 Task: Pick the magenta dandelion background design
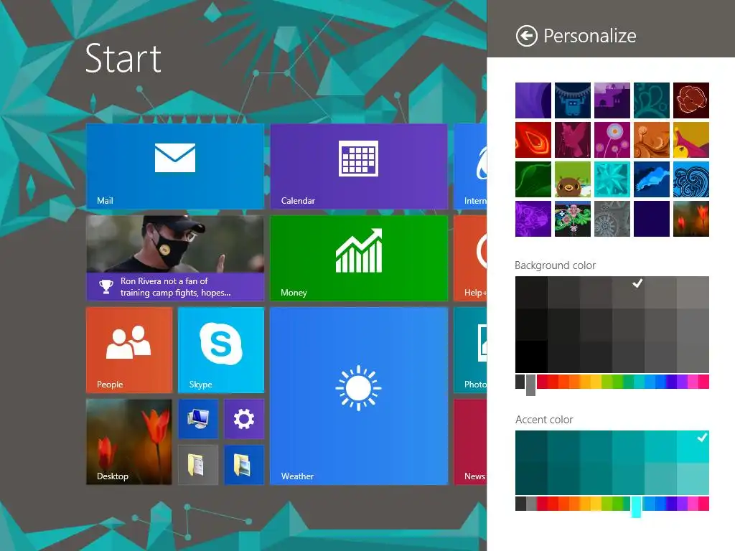tap(612, 140)
